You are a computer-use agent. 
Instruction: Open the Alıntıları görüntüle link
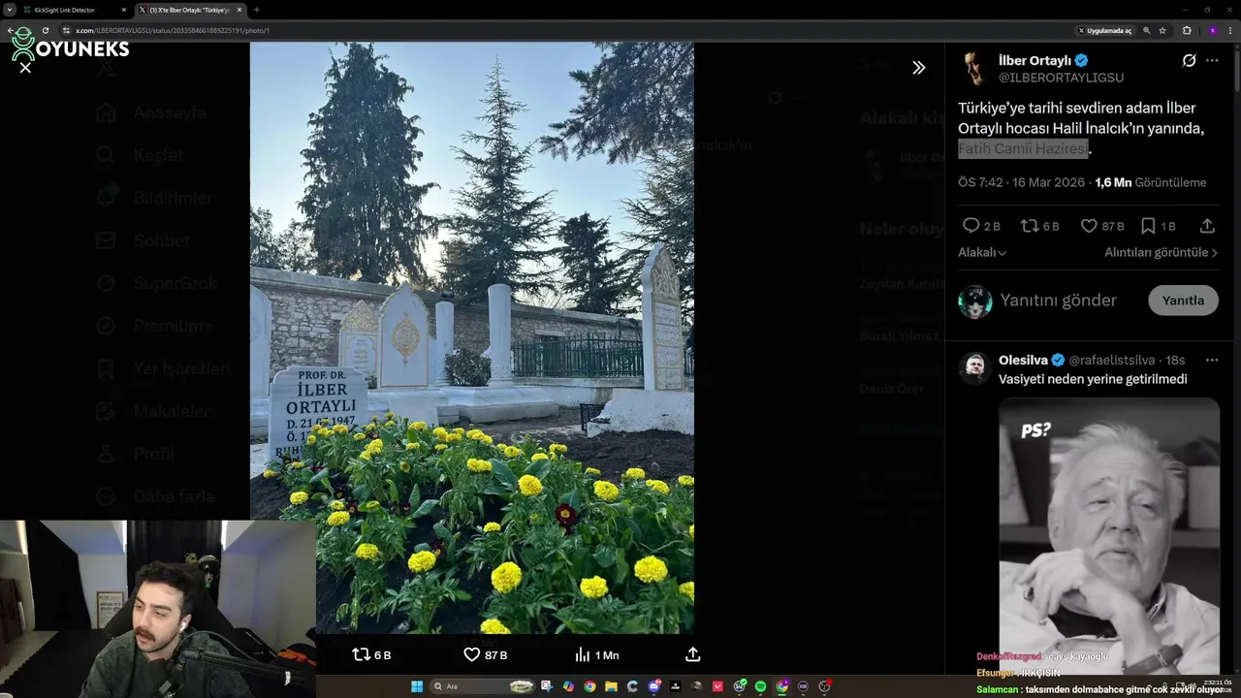pyautogui.click(x=1161, y=252)
